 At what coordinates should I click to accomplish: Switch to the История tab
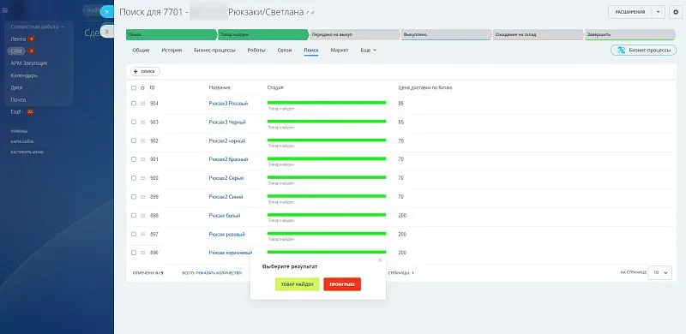point(171,51)
